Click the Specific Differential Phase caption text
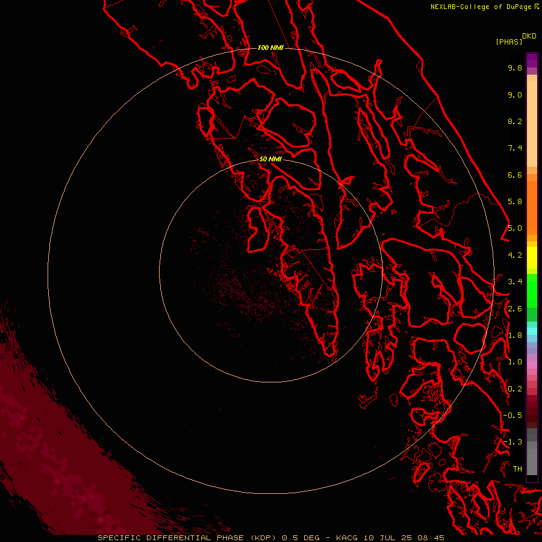The height and width of the screenshot is (542, 542). tap(187, 538)
